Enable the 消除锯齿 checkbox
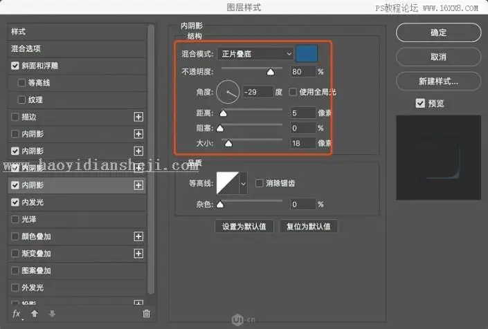Image resolution: width=488 pixels, height=329 pixels. 259,183
